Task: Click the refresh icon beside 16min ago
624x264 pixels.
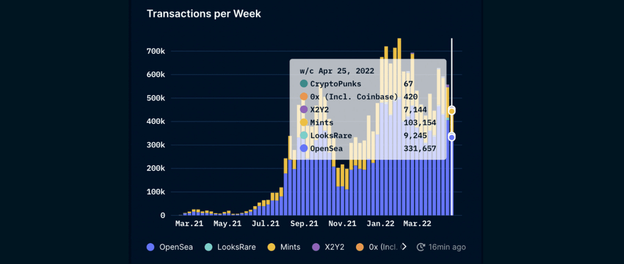Action: tap(421, 247)
